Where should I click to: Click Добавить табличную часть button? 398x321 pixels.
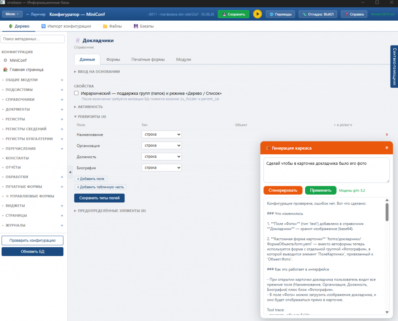click(101, 187)
